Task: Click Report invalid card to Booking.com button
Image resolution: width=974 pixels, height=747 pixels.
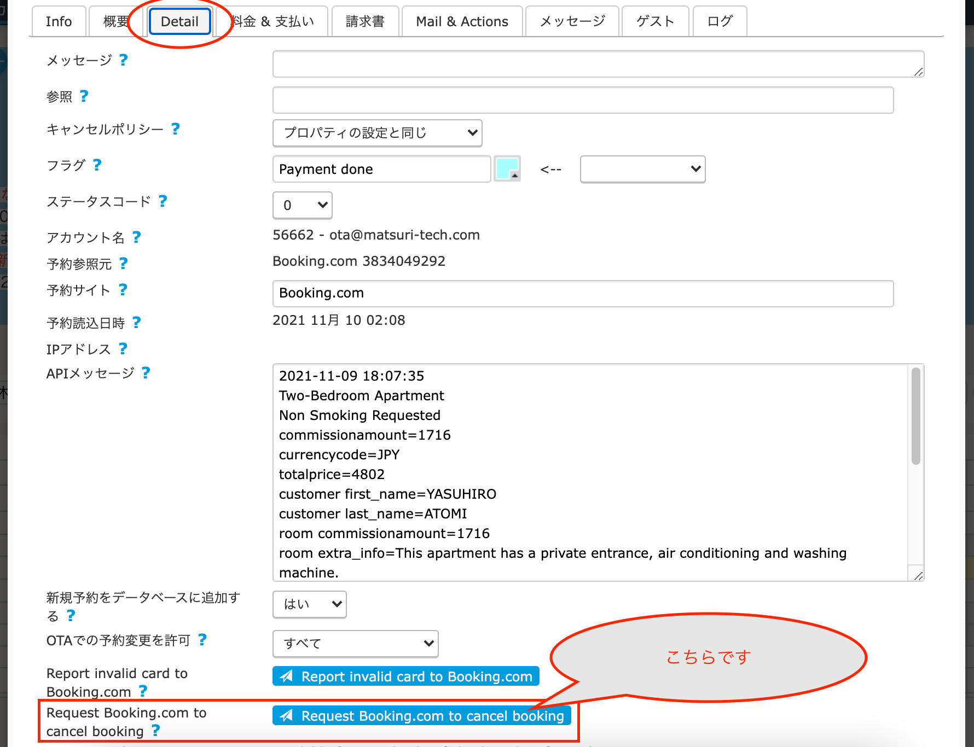Action: [405, 676]
